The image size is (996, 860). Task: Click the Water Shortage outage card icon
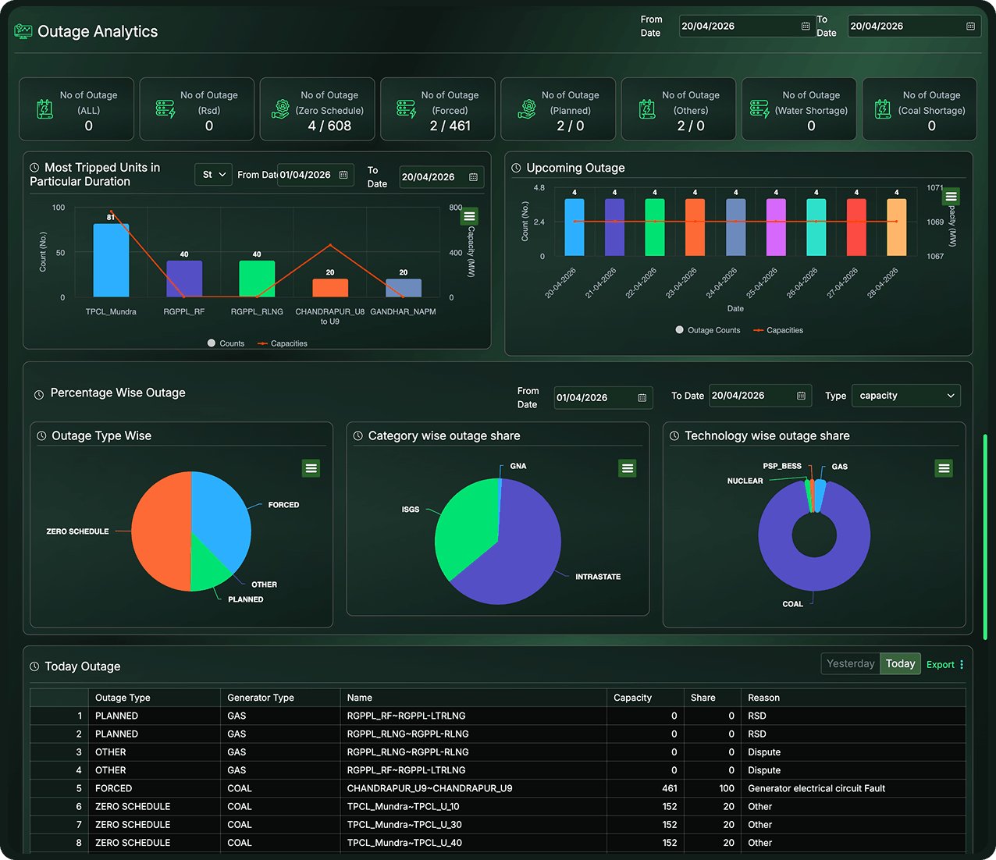click(759, 109)
